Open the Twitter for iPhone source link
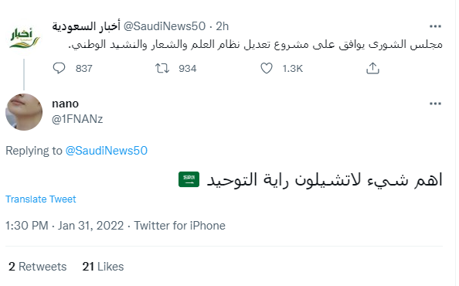The height and width of the screenshot is (286, 459). coord(180,226)
